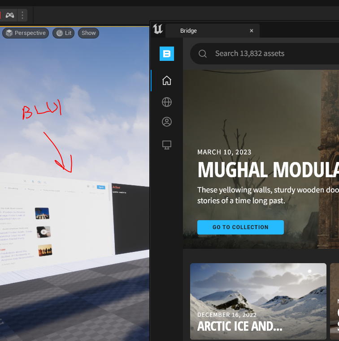339x341 pixels.
Task: Click the DECEMBER 16, 2022 date text
Action: pyautogui.click(x=227, y=315)
